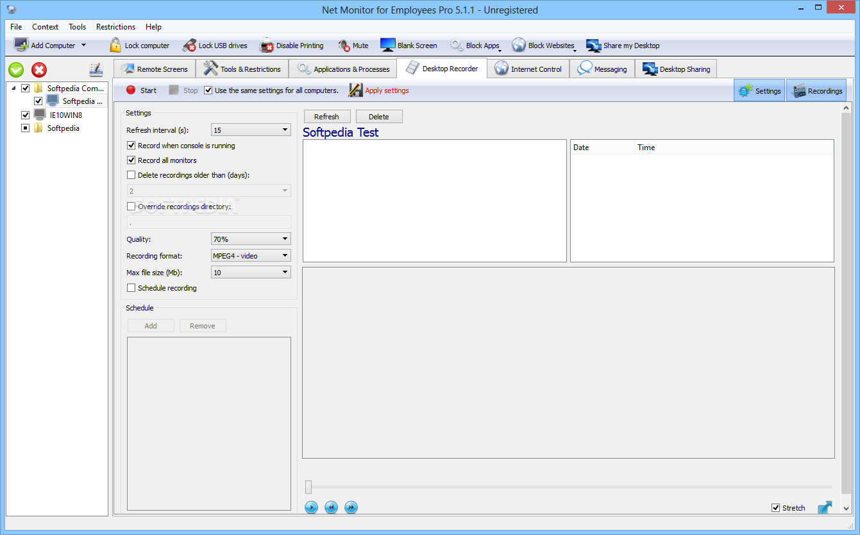
Task: Click the Blank Screen monitor icon
Action: pos(387,45)
